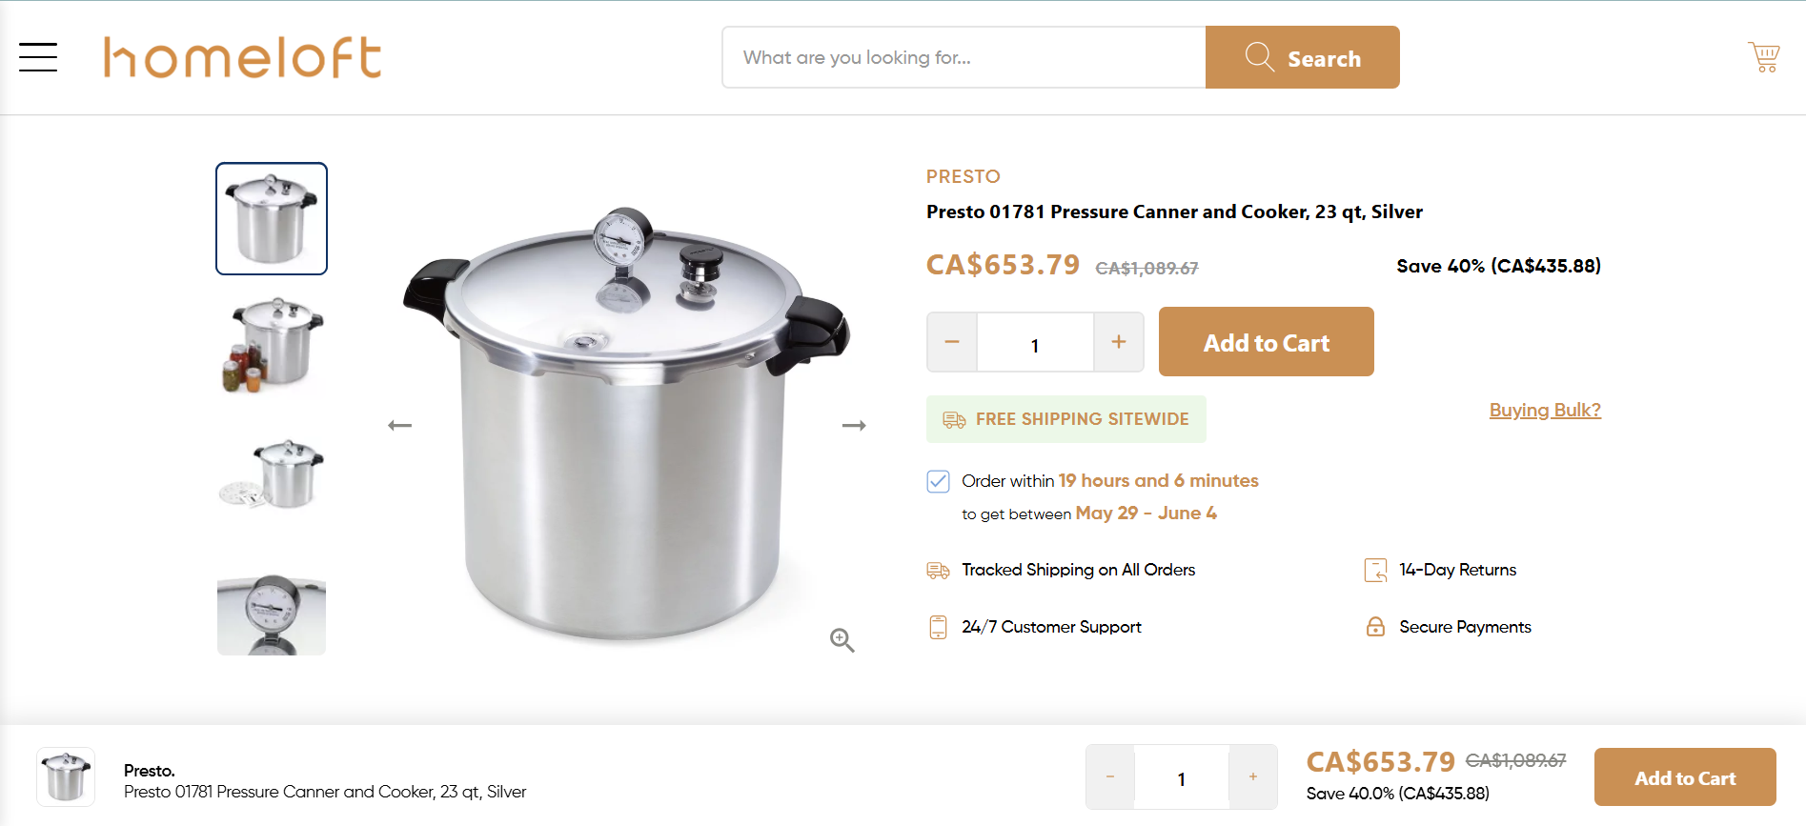This screenshot has height=826, width=1806.
Task: Show the previous product image arrow
Action: [400, 425]
